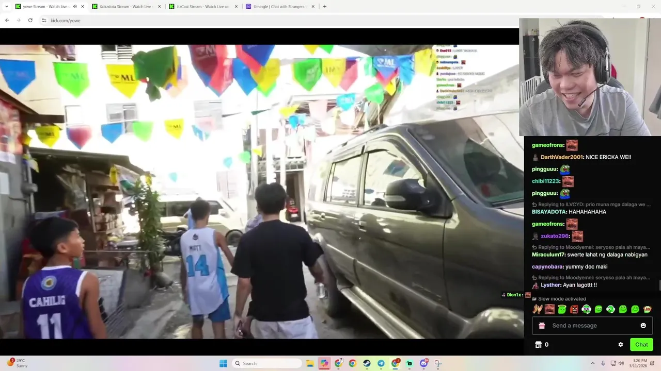This screenshot has width=661, height=371.
Task: Click username chibi11223 in chat
Action: coord(546,181)
